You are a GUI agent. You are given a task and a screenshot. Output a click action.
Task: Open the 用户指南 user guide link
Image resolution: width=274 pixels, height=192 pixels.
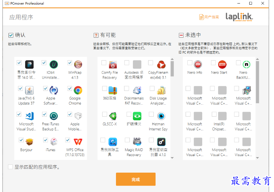point(209,17)
